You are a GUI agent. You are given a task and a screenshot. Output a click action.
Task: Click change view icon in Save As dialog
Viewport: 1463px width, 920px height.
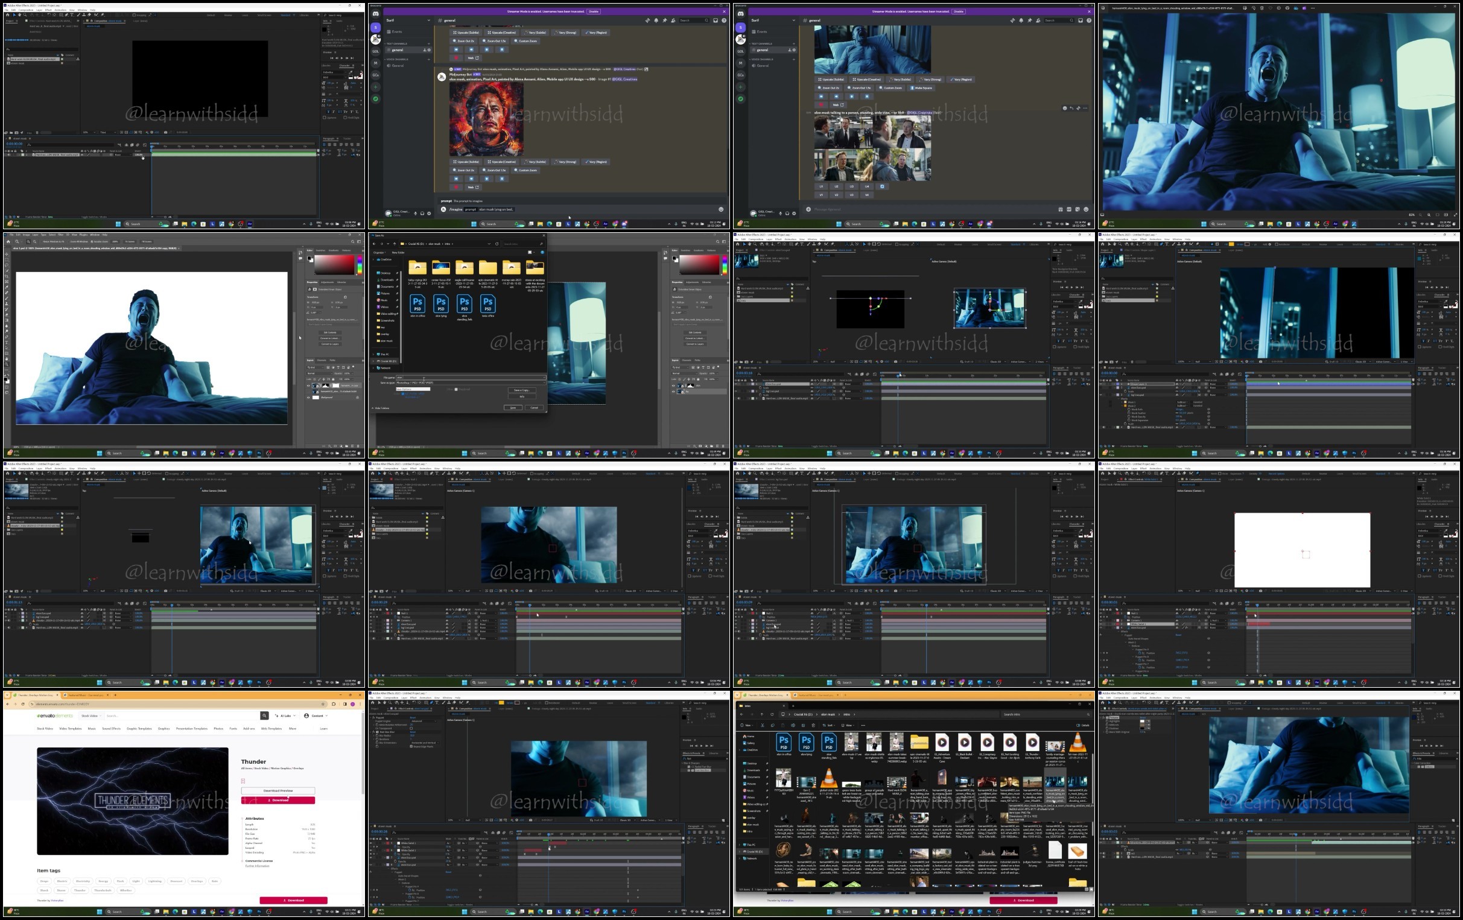click(x=530, y=253)
